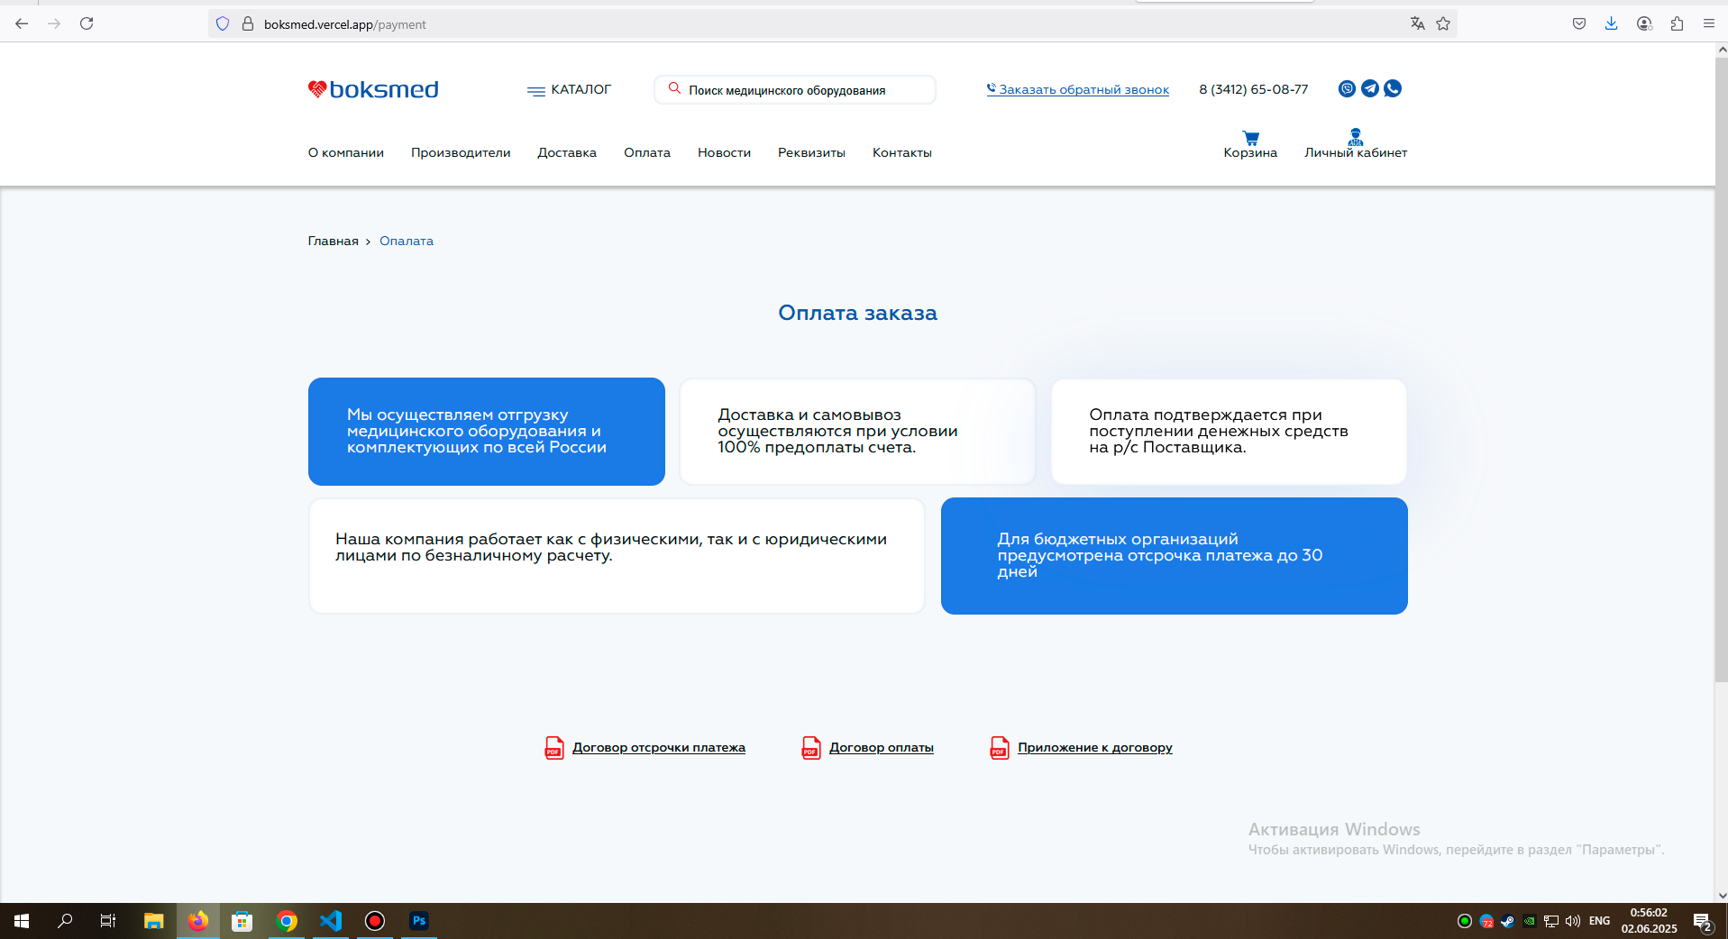
Task: Open PDF icon for Договор оплаты
Action: coord(811,748)
